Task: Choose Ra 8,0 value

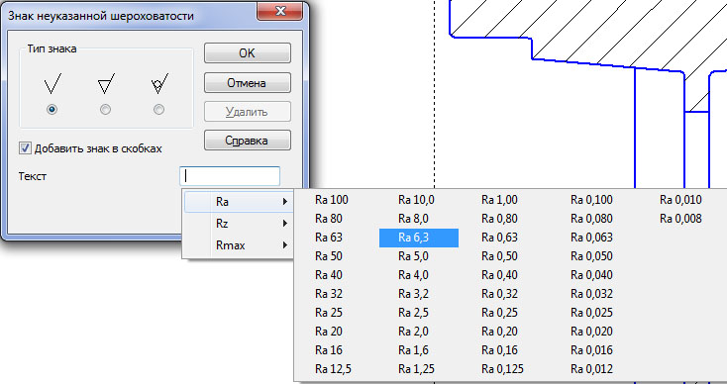Action: (x=414, y=219)
